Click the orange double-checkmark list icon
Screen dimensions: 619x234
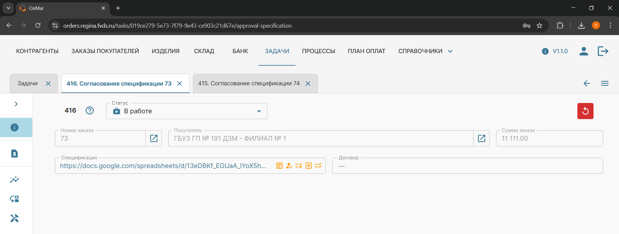pyautogui.click(x=318, y=166)
